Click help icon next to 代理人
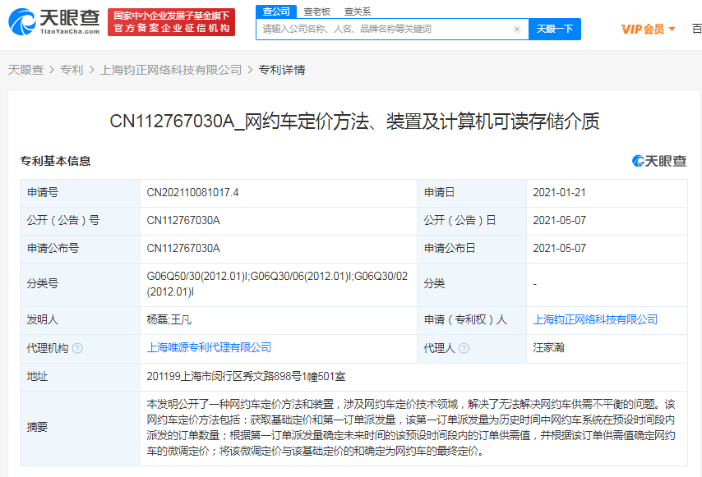 pos(464,348)
